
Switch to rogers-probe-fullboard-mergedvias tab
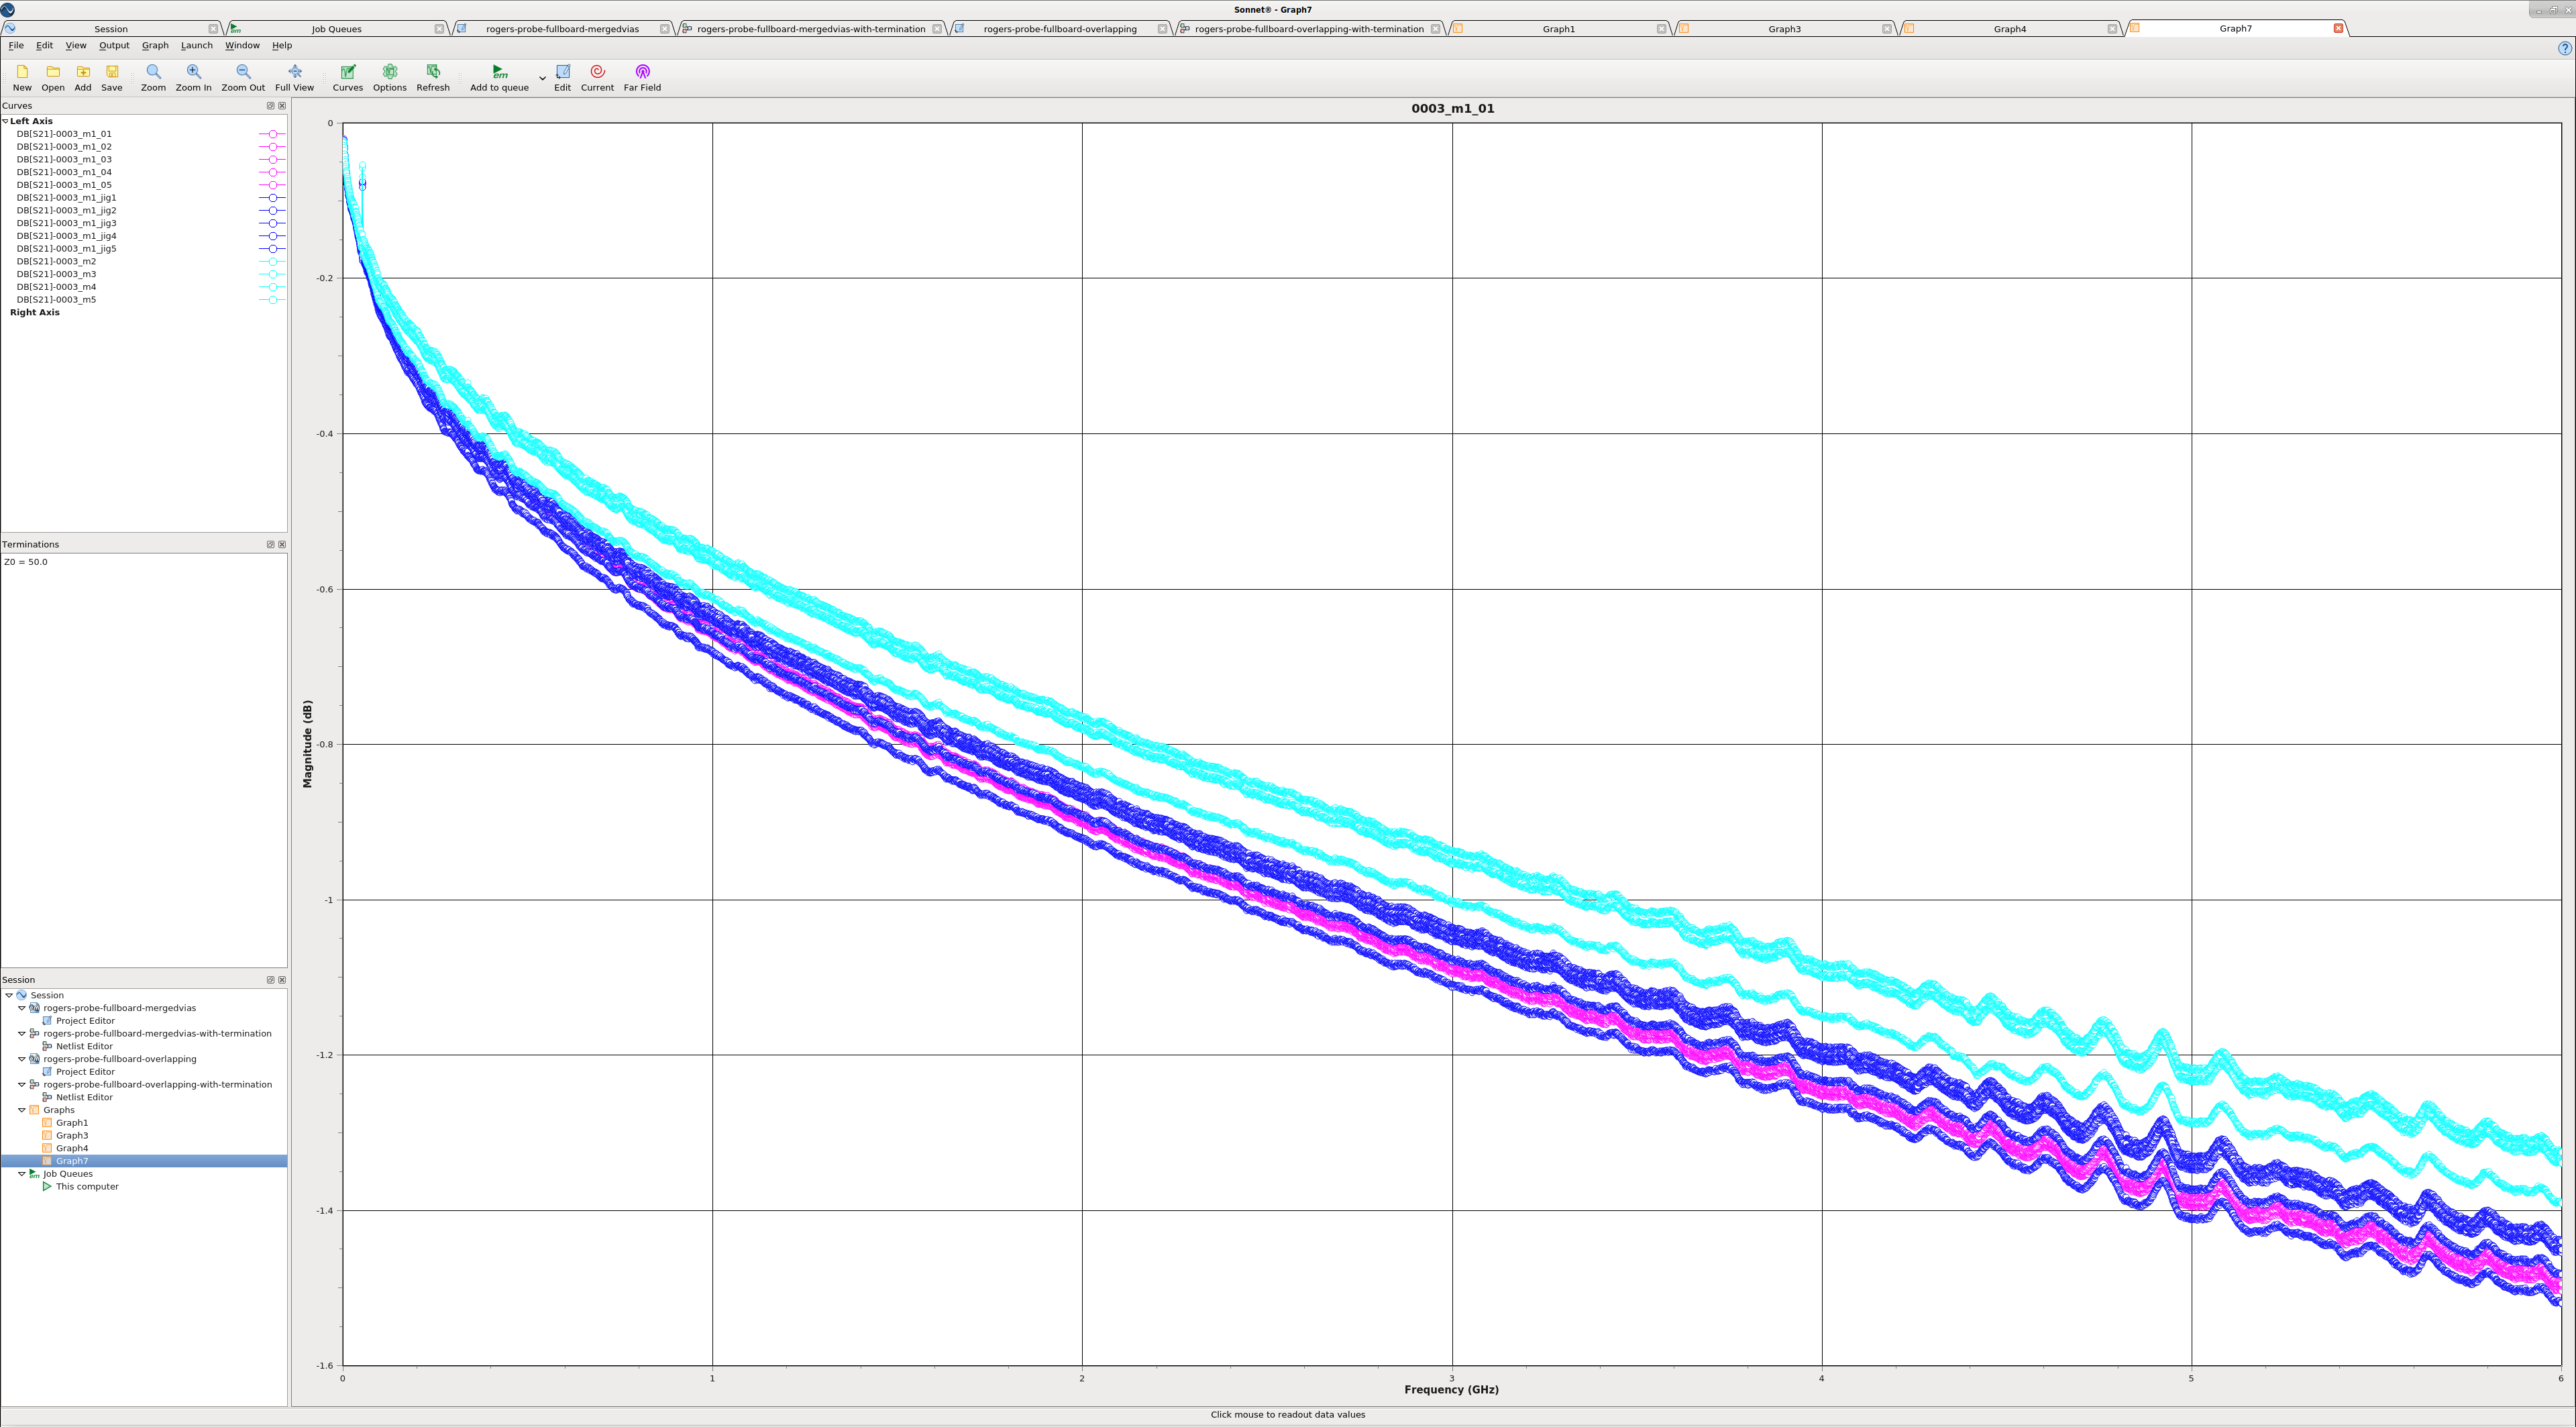click(x=562, y=29)
